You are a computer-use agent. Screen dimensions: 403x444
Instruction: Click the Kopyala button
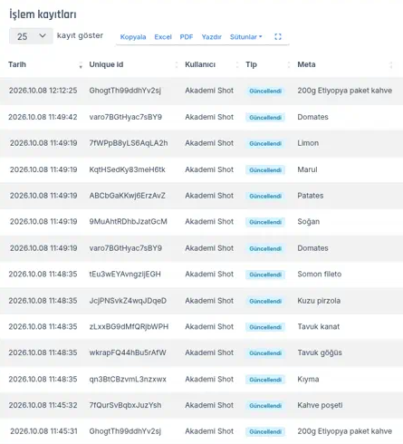133,37
